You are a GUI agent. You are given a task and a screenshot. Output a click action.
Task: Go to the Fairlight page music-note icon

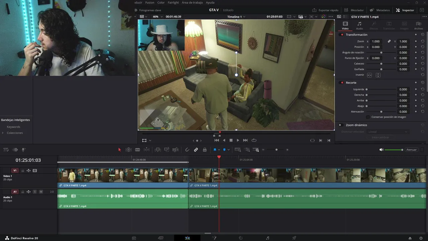coord(267,238)
